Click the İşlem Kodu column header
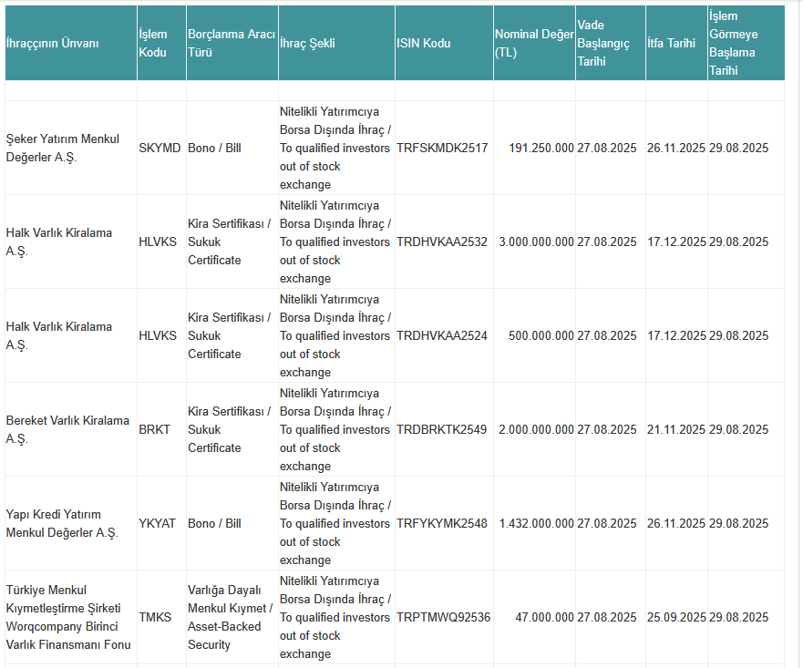This screenshot has width=803, height=668. tap(152, 43)
